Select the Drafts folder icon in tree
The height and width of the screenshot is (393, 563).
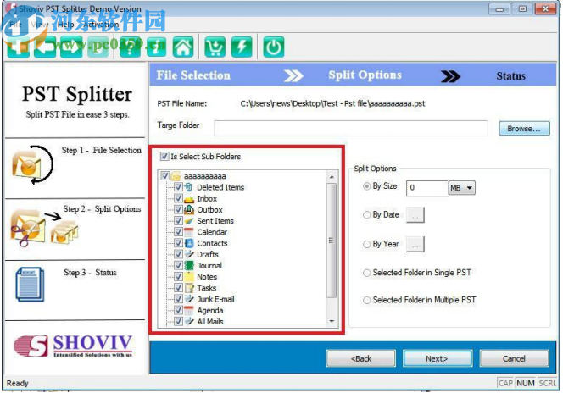point(189,254)
